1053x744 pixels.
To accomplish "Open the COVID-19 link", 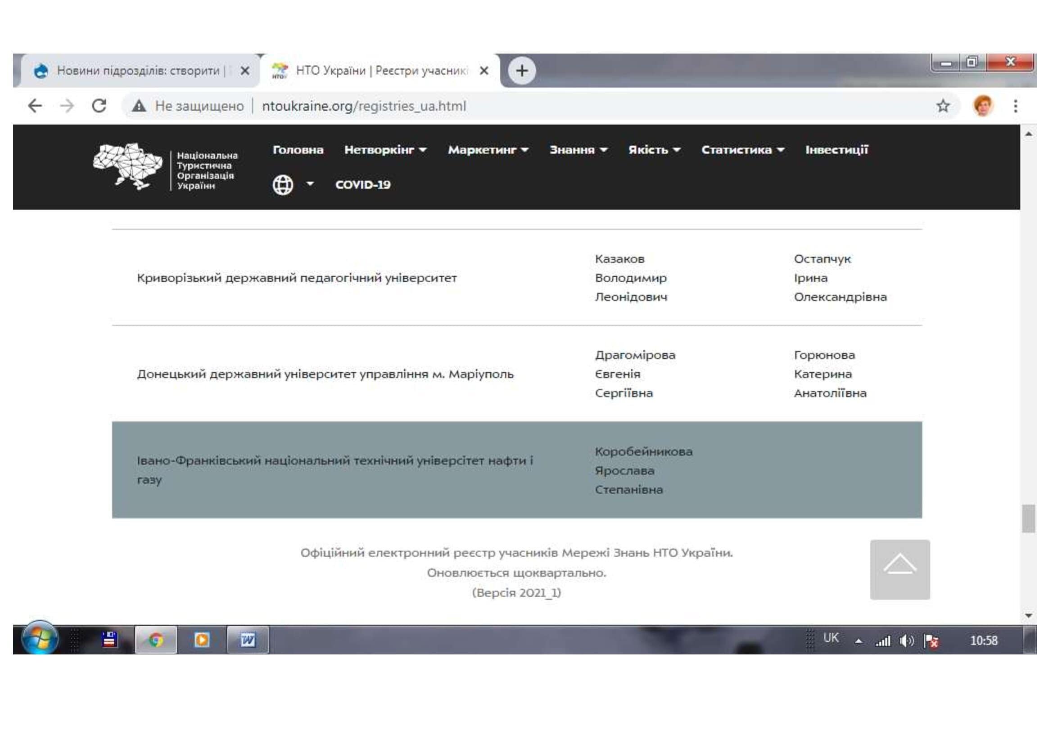I will click(x=363, y=185).
